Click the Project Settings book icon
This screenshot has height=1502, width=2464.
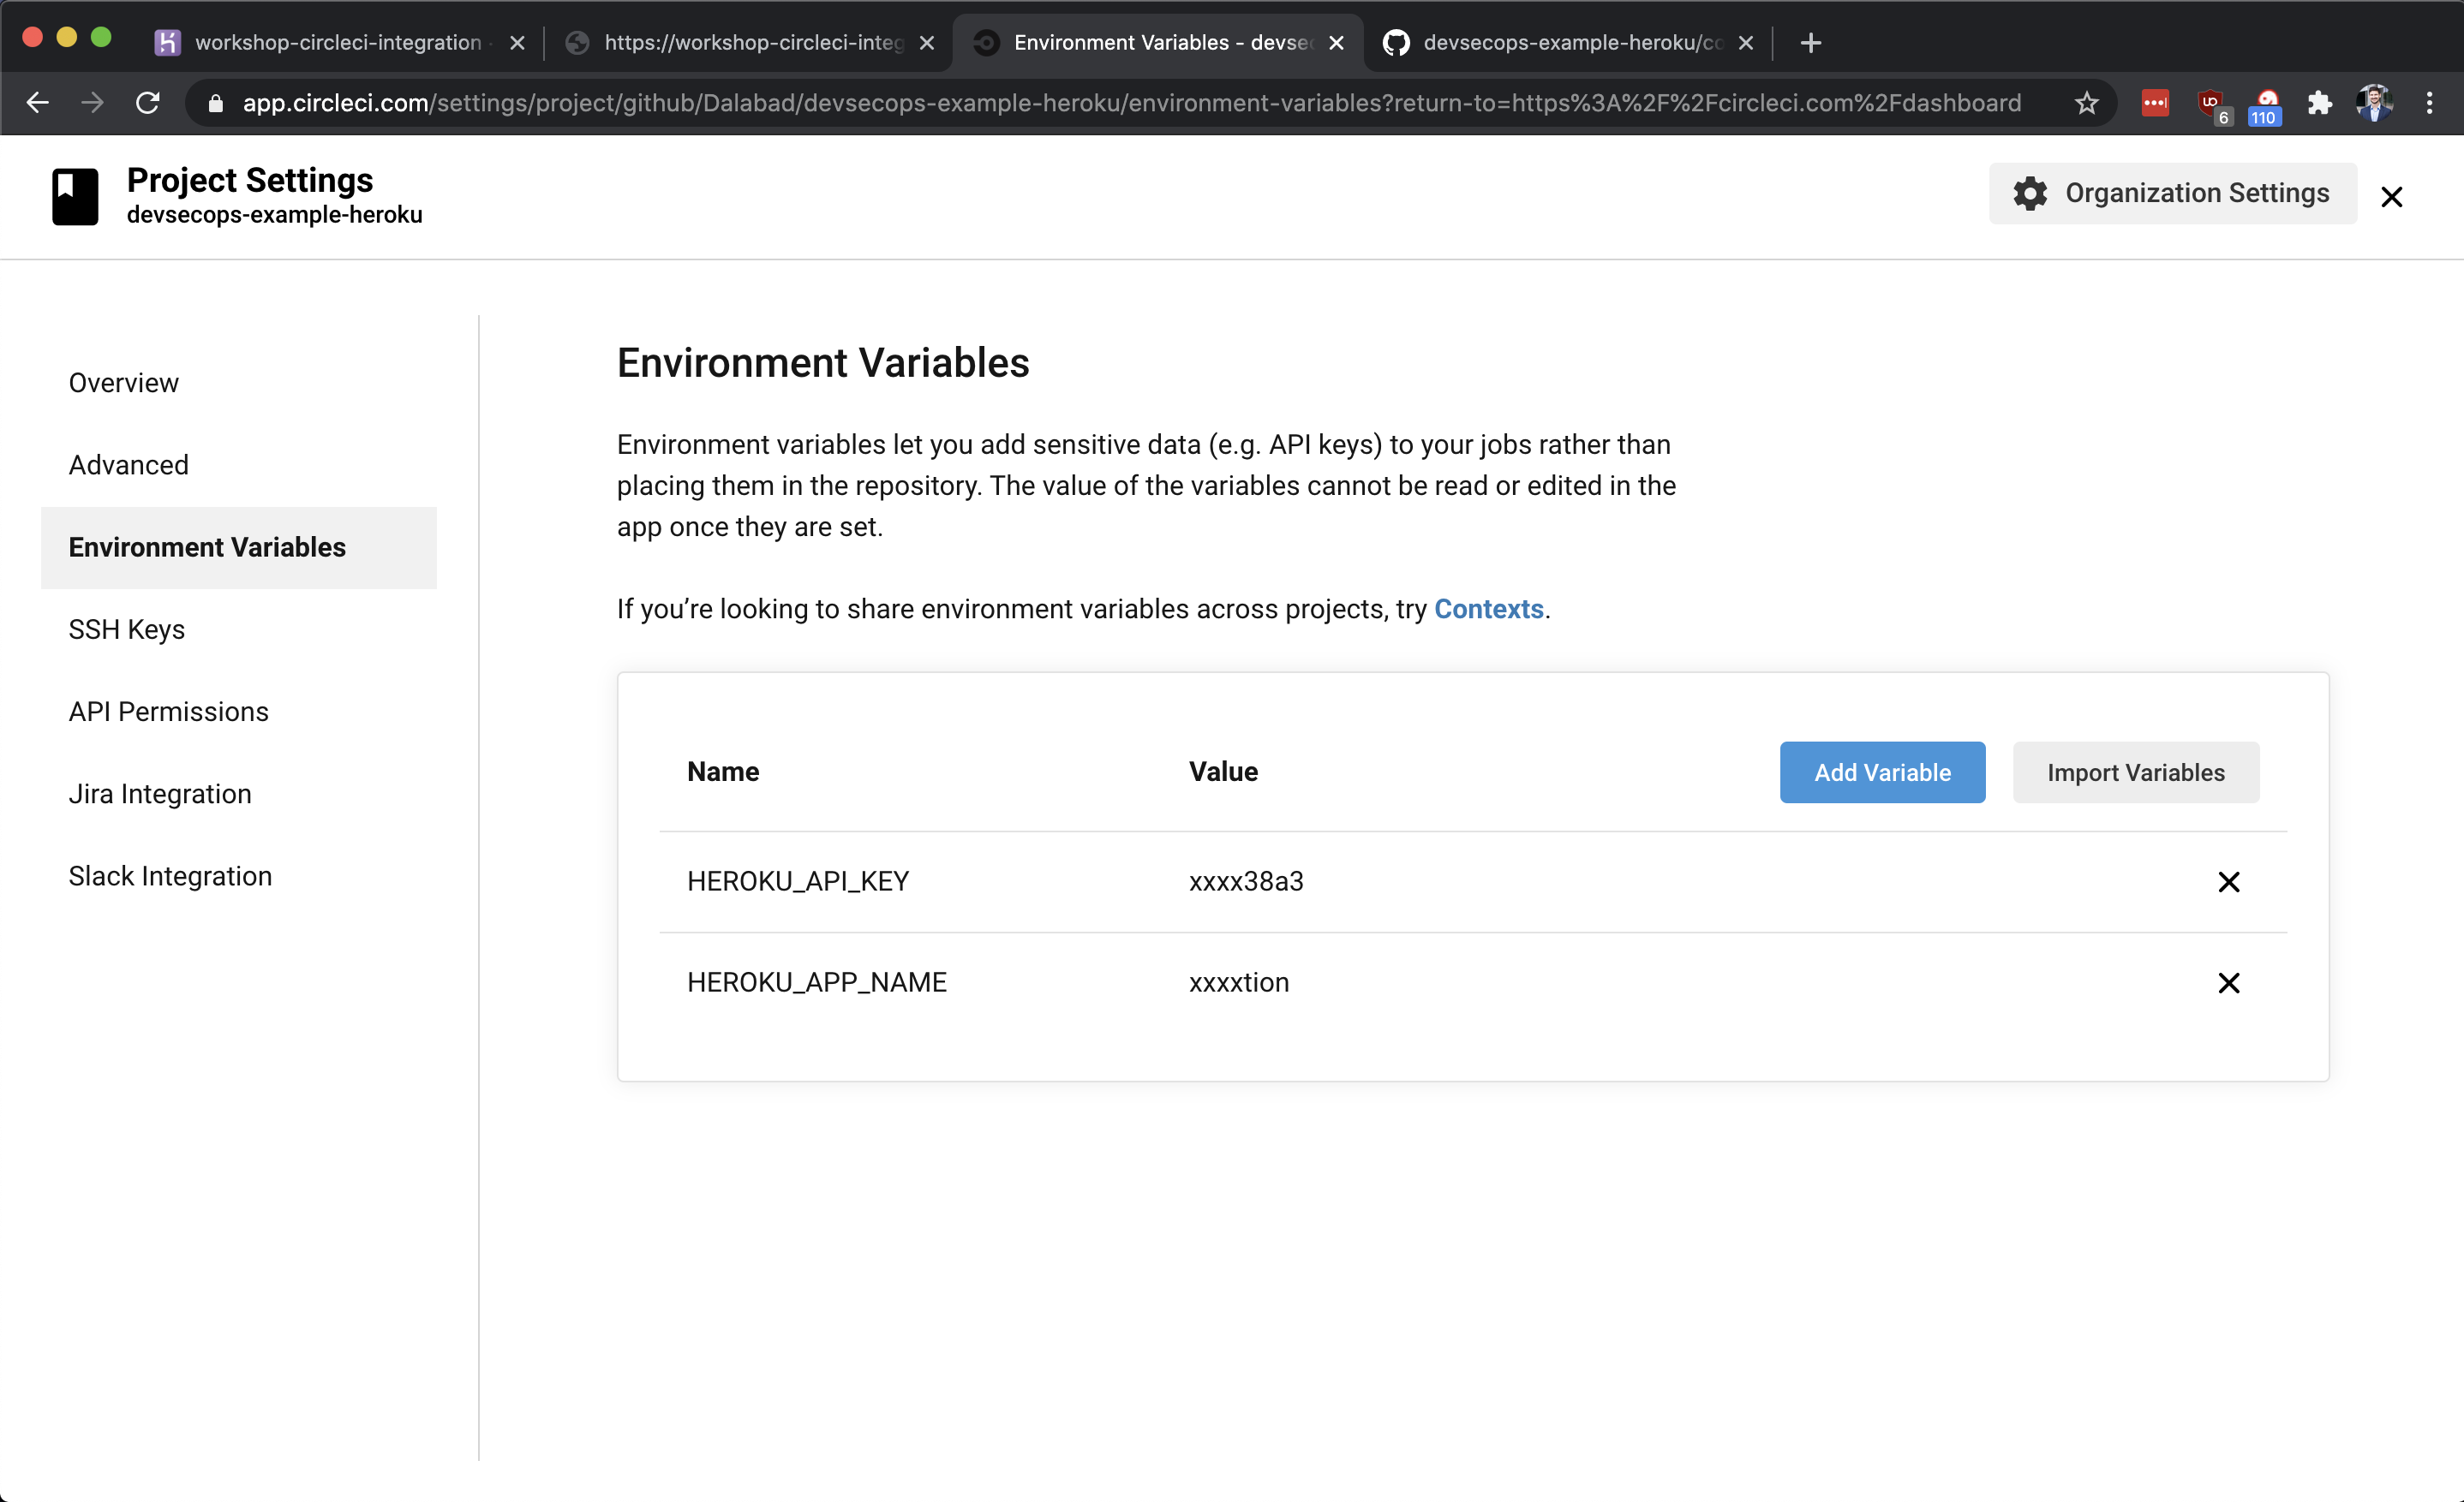tap(75, 196)
